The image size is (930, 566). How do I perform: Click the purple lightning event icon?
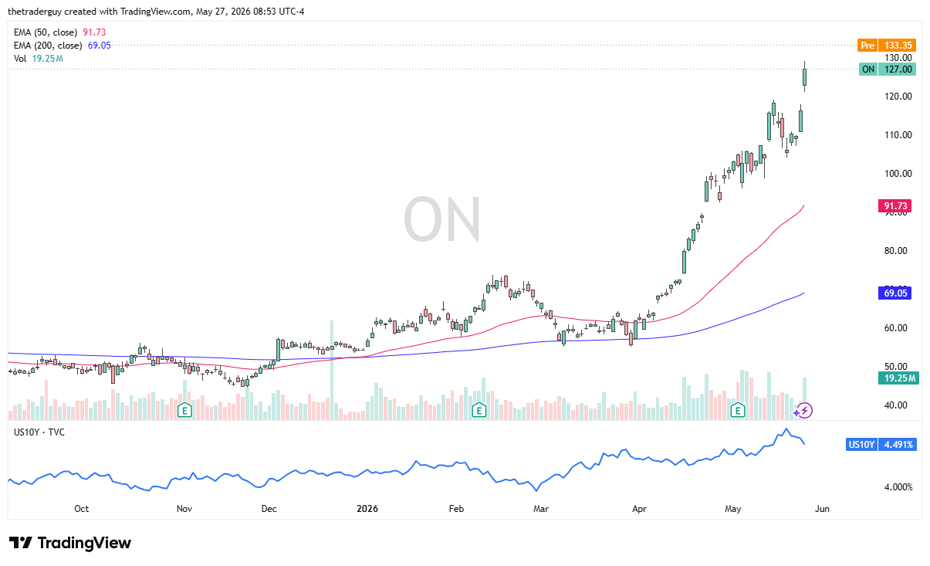tap(804, 410)
